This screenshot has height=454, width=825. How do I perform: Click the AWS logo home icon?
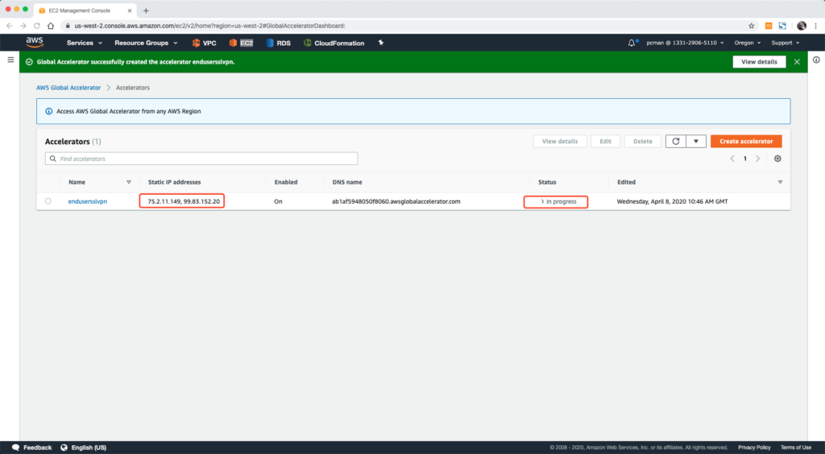click(34, 43)
